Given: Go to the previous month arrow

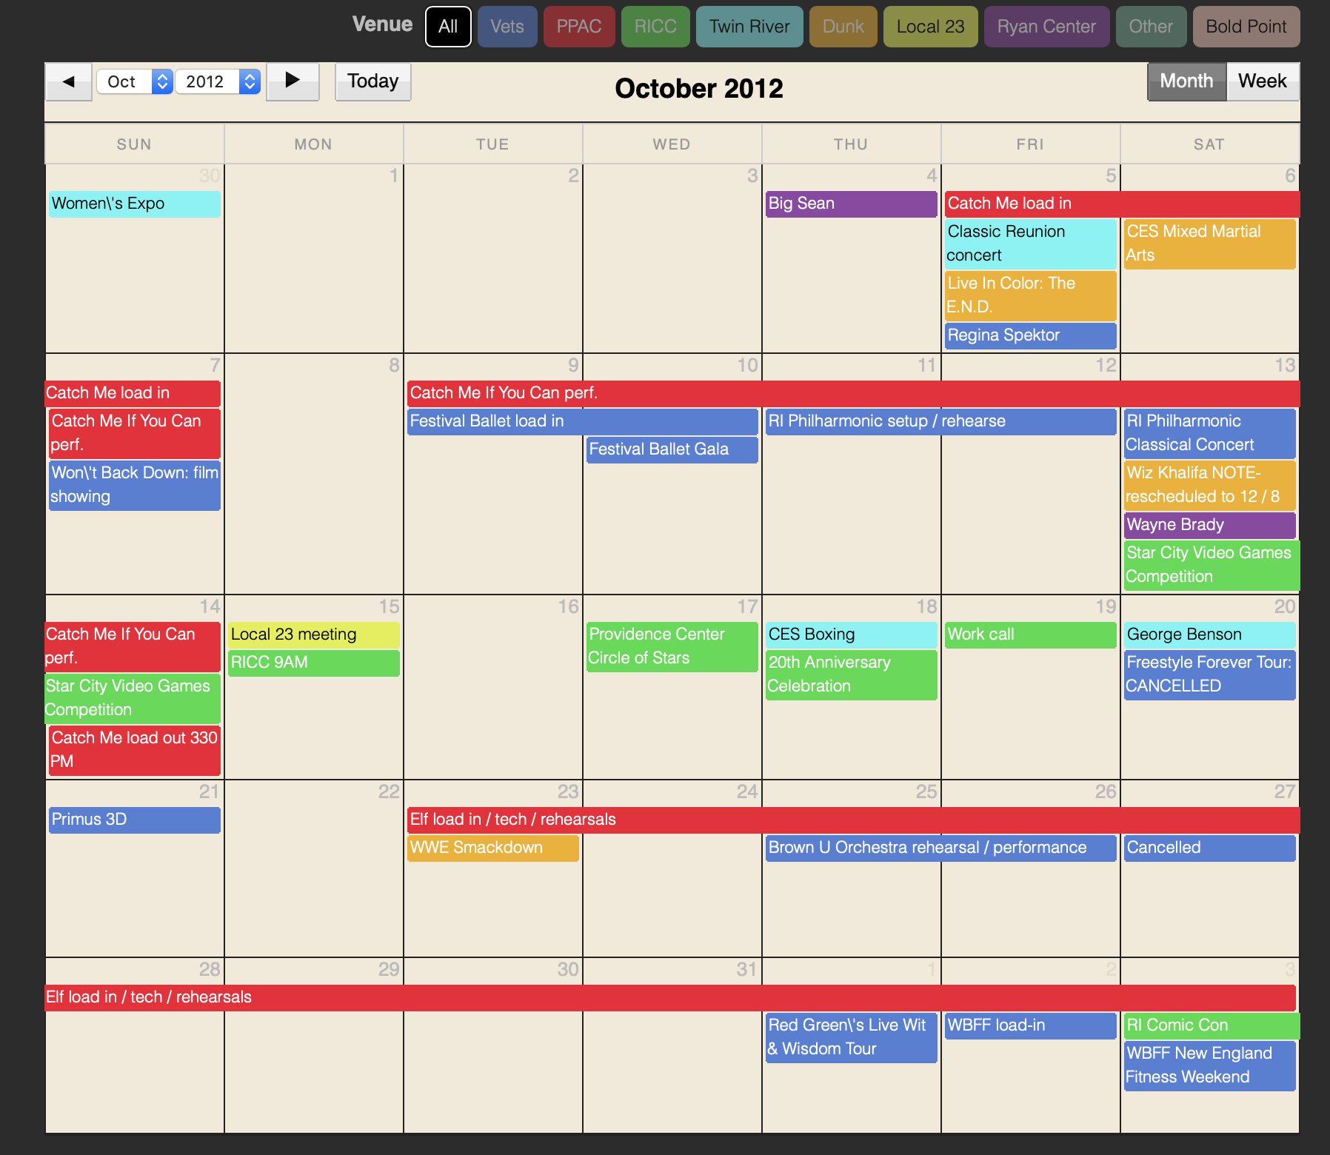Looking at the screenshot, I should pos(68,81).
